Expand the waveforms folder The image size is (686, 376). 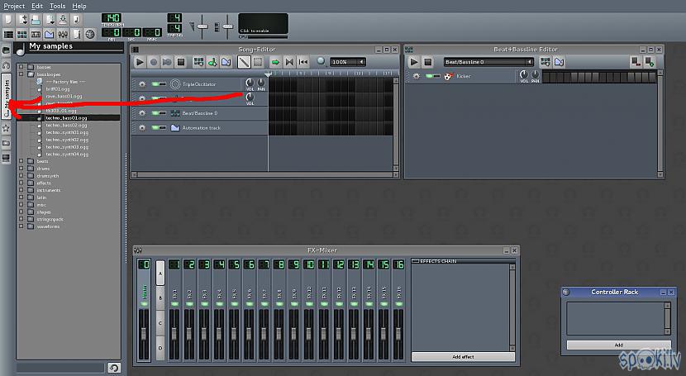[x=21, y=226]
